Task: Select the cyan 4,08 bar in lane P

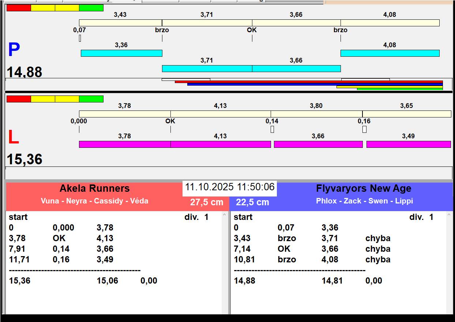Action: coord(390,53)
